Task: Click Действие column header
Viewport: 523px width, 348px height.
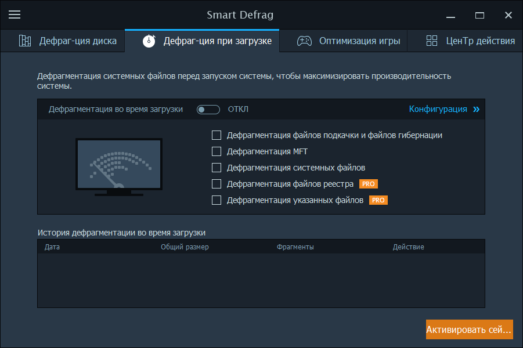Action: pyautogui.click(x=408, y=247)
